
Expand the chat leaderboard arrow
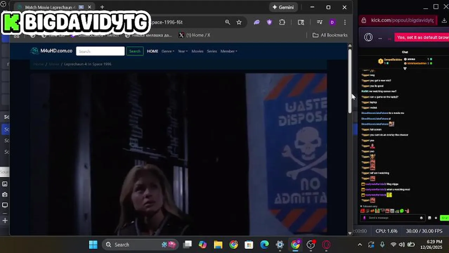pyautogui.click(x=405, y=69)
